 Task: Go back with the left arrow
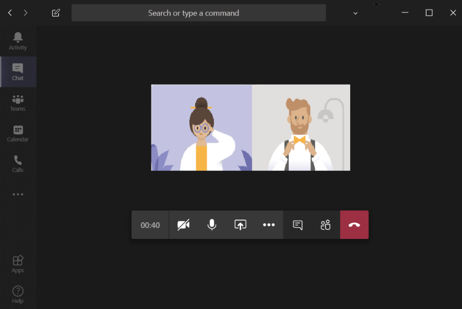[10, 12]
